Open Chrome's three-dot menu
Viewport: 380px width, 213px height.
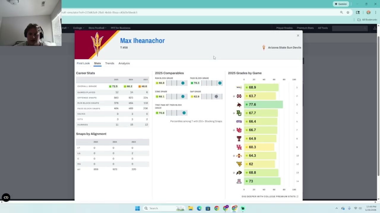(x=376, y=12)
